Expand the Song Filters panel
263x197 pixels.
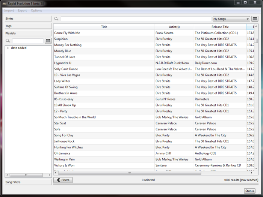point(28,182)
